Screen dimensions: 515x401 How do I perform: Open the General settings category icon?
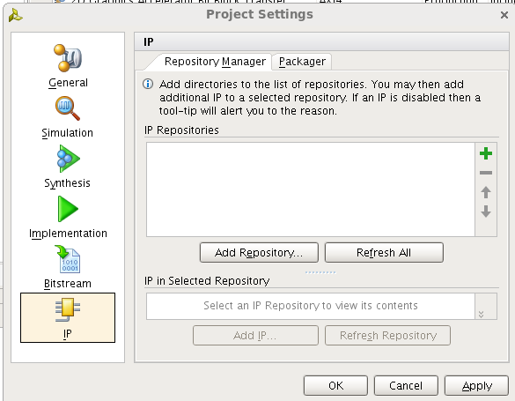[68, 58]
